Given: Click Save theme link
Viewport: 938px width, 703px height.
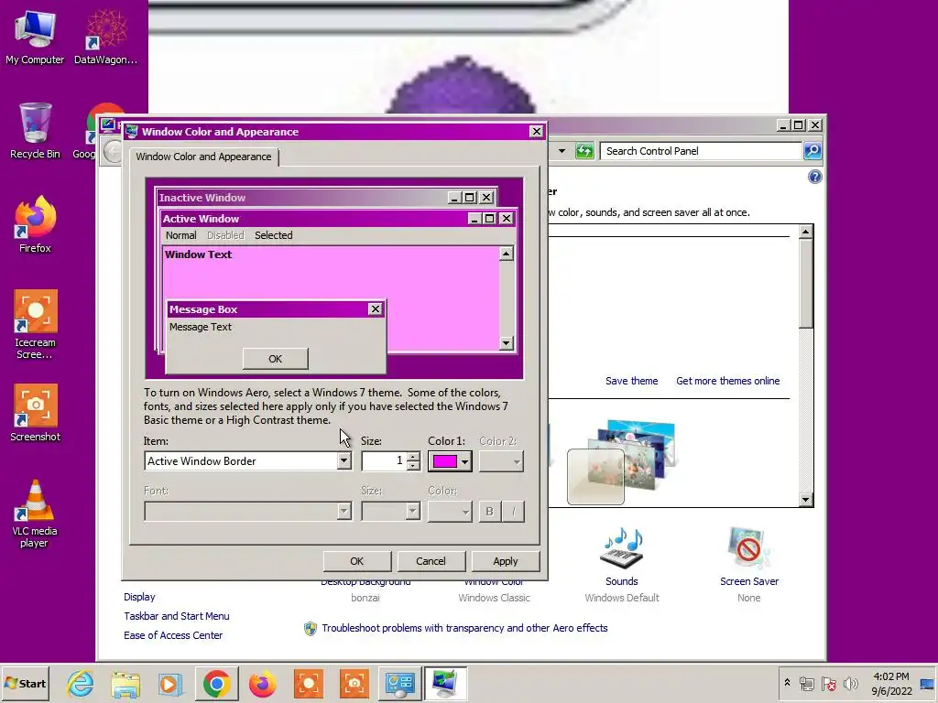Looking at the screenshot, I should [x=632, y=381].
